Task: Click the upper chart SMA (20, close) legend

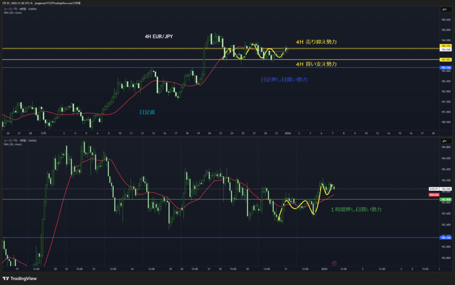Action: click(x=12, y=12)
